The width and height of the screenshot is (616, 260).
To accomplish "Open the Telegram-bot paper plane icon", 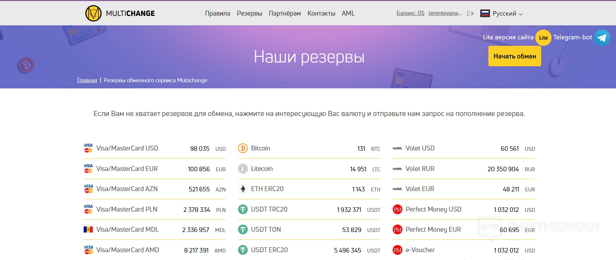I will tap(602, 38).
